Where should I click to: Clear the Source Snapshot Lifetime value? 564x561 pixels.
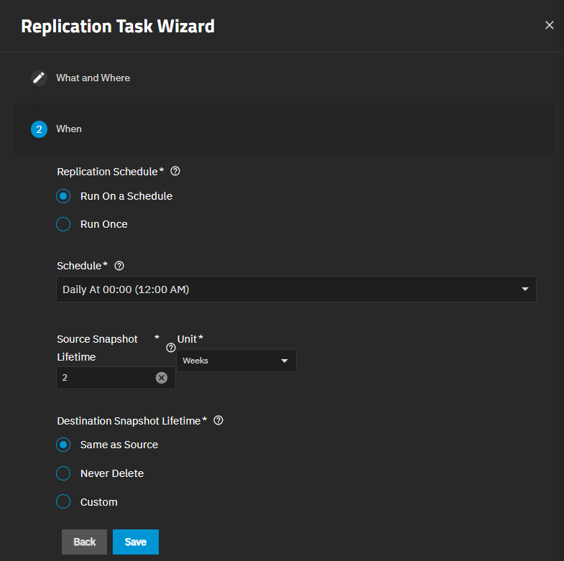point(162,378)
